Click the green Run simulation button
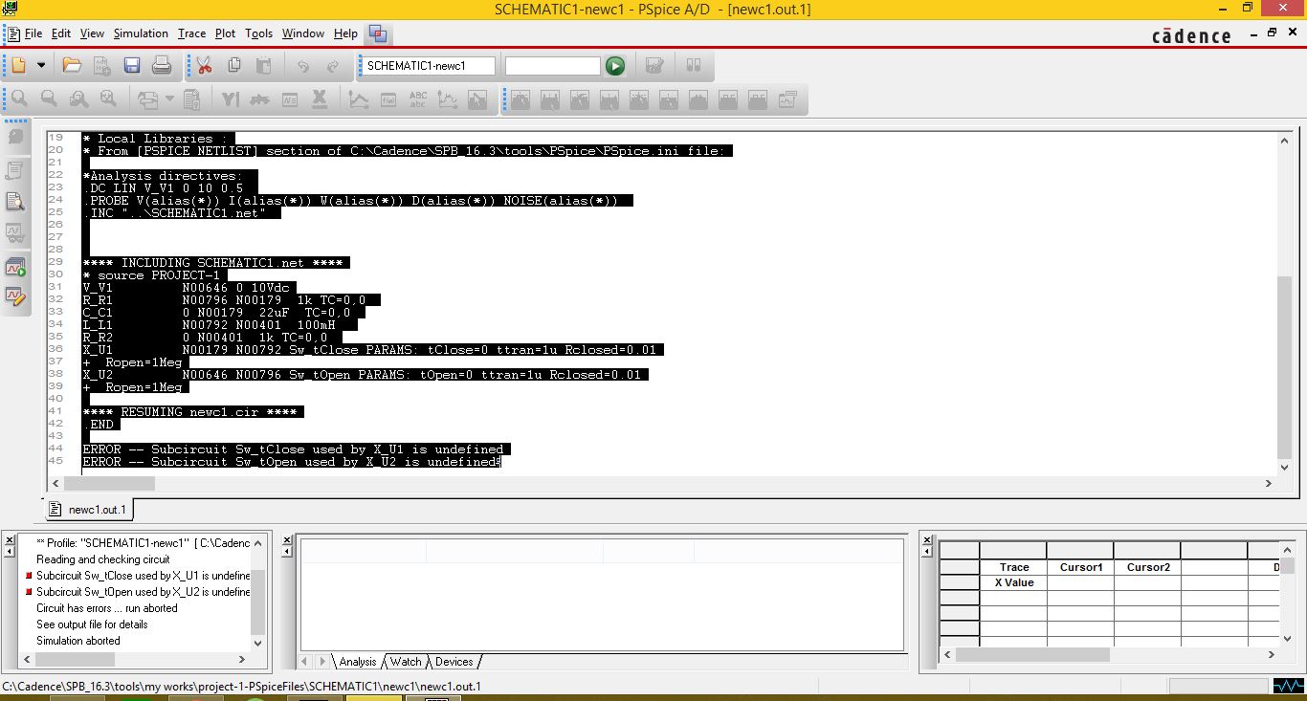Image resolution: width=1307 pixels, height=701 pixels. tap(615, 66)
